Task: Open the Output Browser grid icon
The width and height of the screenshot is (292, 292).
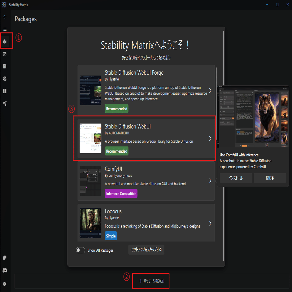Action: pyautogui.click(x=5, y=91)
